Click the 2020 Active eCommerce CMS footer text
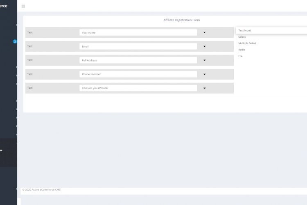This screenshot has height=205, width=307. [x=41, y=190]
